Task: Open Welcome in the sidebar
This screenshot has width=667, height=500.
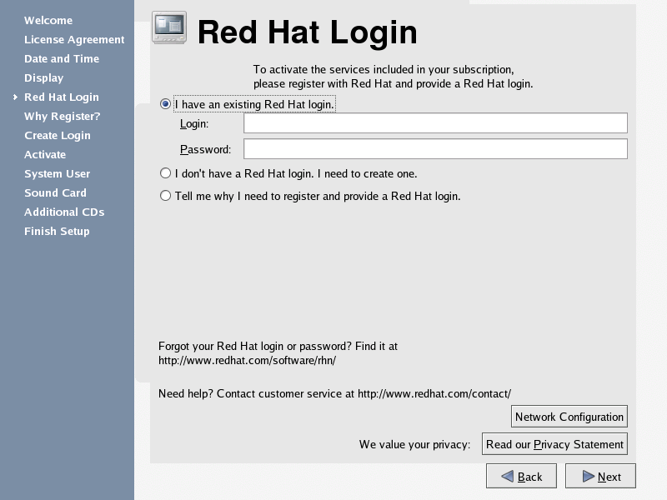Action: 48,21
